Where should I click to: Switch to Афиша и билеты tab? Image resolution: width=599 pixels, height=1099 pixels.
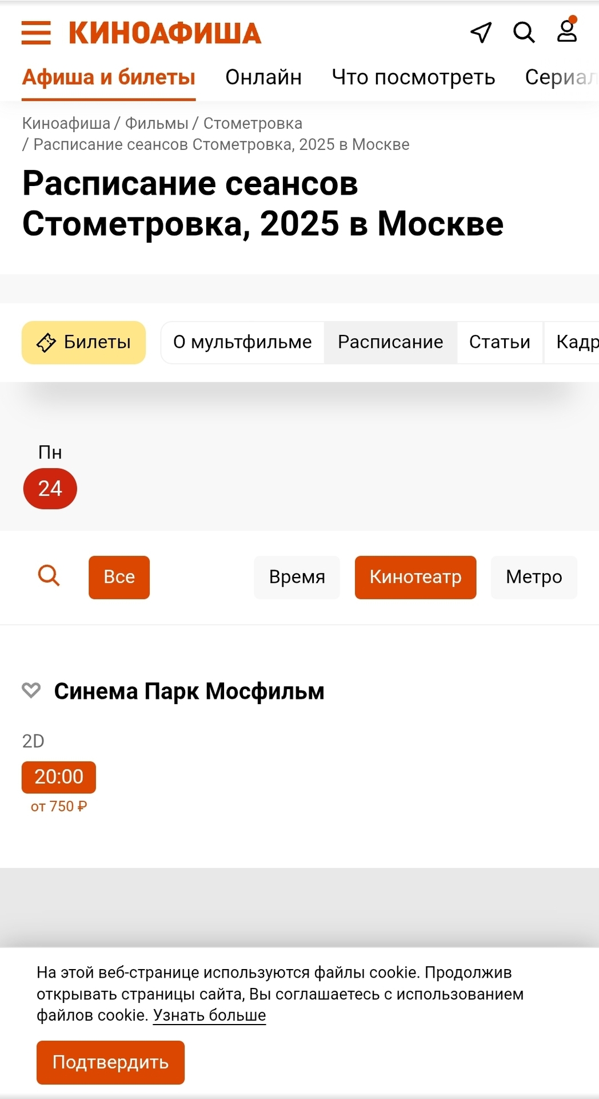click(x=109, y=77)
